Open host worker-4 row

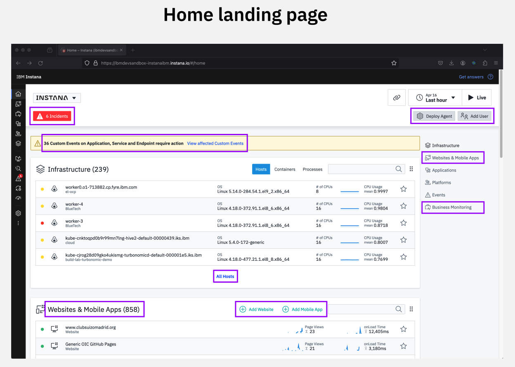pyautogui.click(x=225, y=206)
